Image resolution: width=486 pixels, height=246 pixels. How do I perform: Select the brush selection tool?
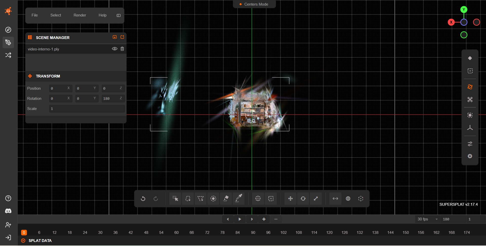(213, 199)
